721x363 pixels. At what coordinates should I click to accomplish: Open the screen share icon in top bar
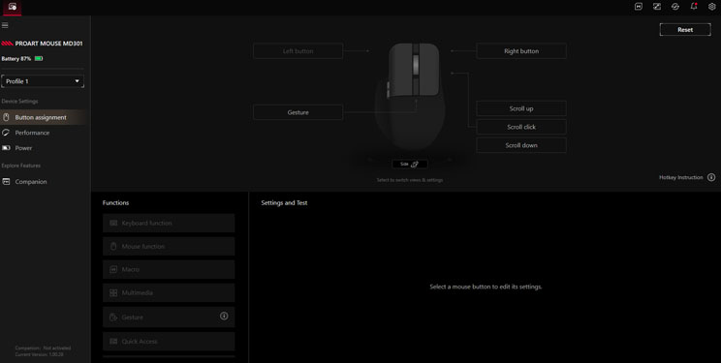coord(657,7)
